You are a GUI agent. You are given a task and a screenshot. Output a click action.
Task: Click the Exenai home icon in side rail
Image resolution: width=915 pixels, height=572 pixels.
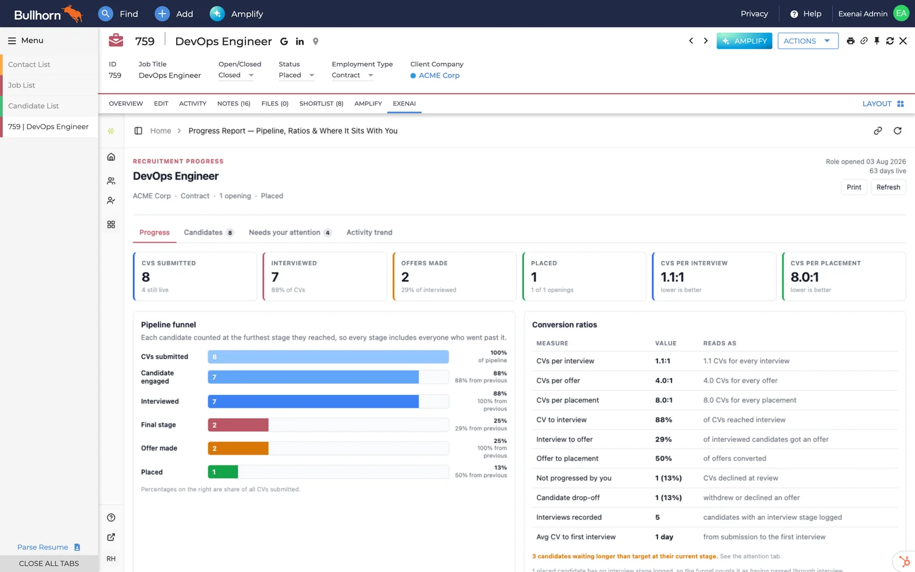point(111,157)
